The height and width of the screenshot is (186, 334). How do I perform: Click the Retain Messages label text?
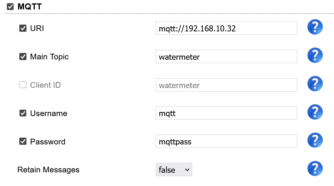click(48, 170)
